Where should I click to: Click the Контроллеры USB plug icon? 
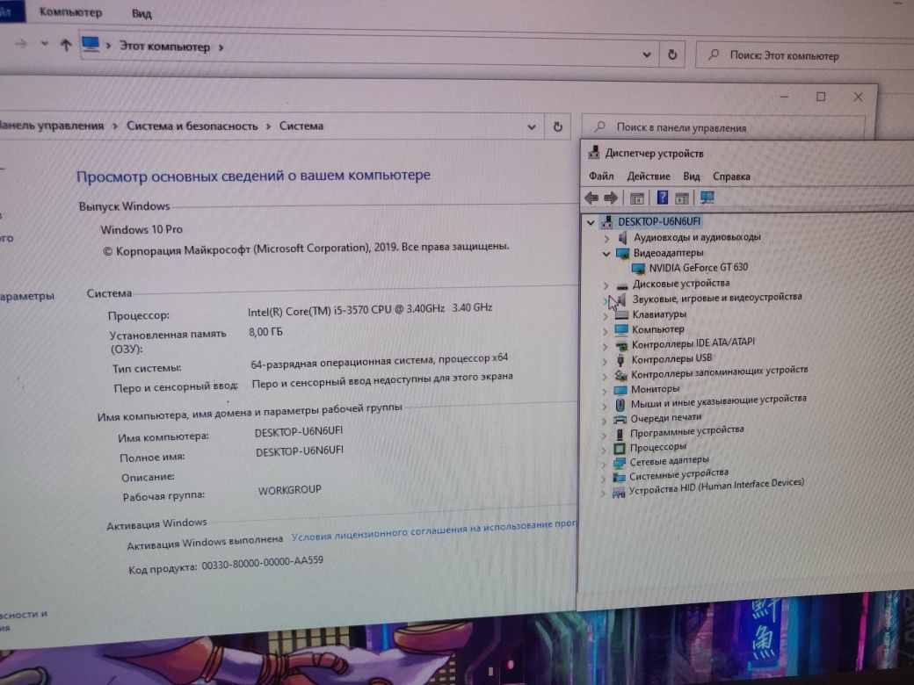620,360
